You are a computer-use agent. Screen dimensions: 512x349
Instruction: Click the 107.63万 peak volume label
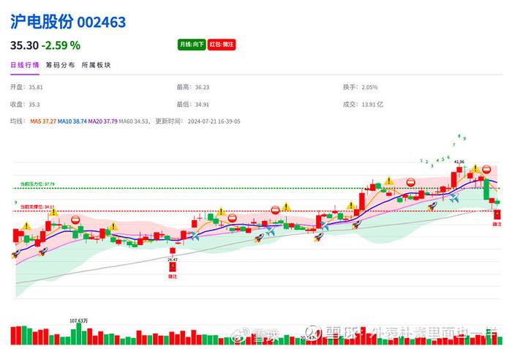tap(78, 320)
